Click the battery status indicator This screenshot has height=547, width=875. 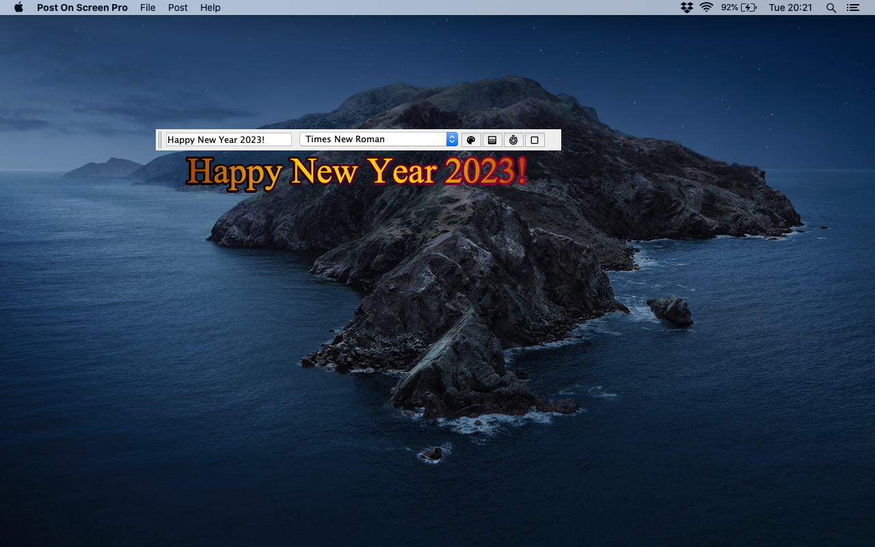[739, 8]
